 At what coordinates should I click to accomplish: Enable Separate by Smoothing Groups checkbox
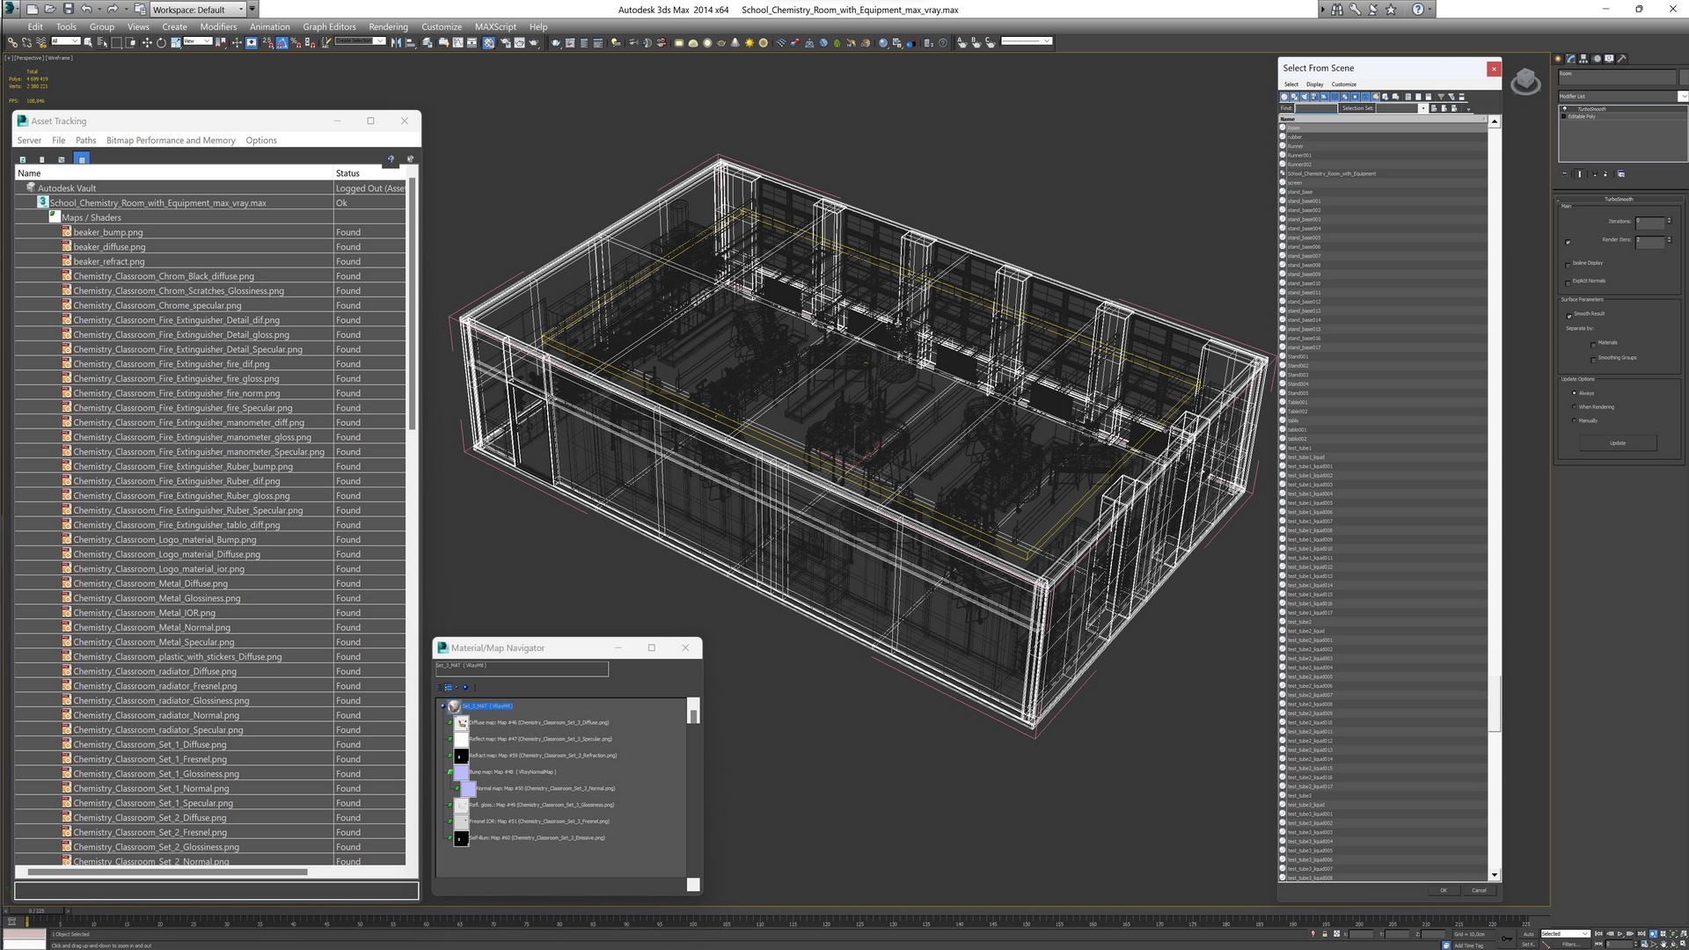pos(1593,359)
